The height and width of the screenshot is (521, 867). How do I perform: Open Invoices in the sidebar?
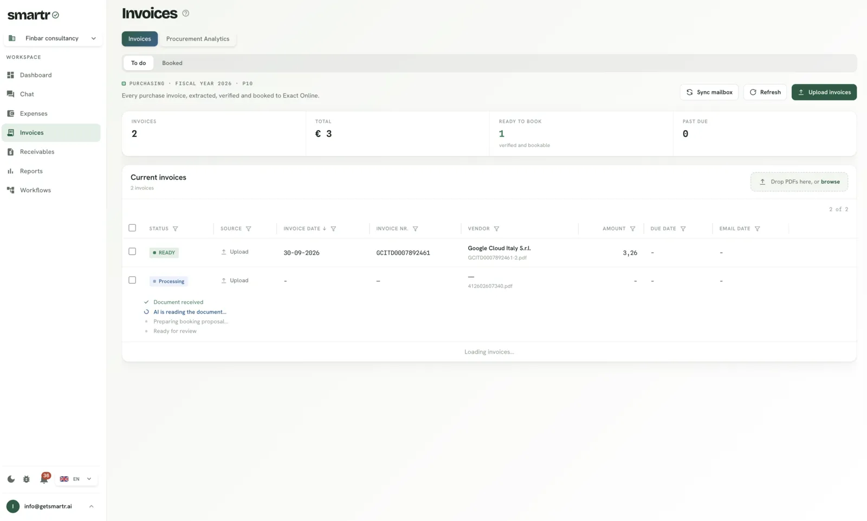click(51, 133)
